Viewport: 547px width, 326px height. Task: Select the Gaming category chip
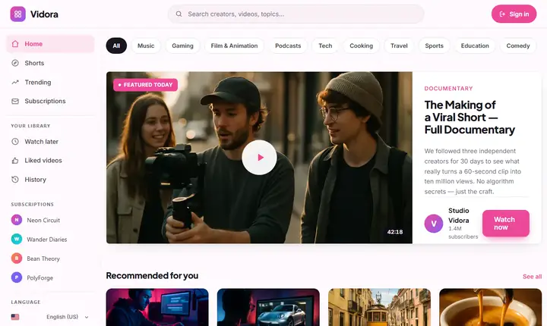click(182, 45)
